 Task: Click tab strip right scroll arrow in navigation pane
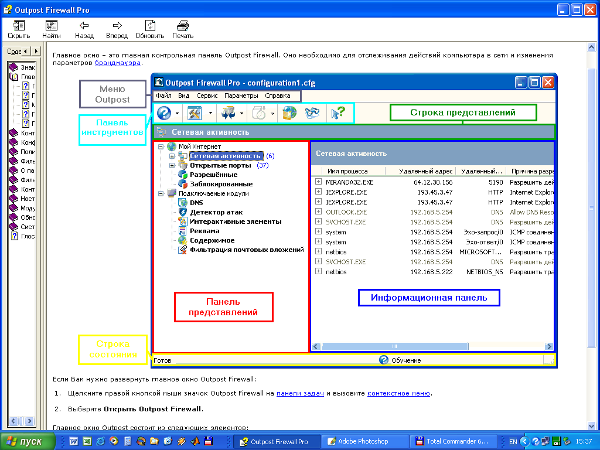(x=36, y=51)
